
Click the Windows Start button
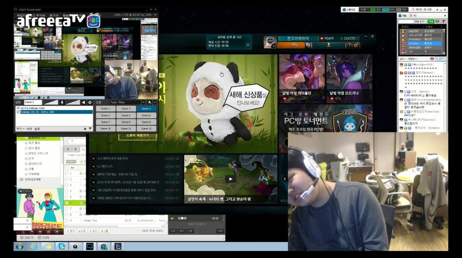pyautogui.click(x=20, y=247)
